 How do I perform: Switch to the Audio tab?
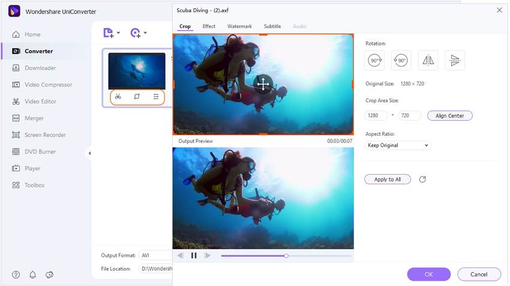coord(299,26)
